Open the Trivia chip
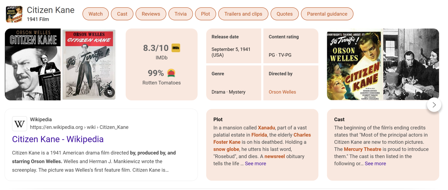Image resolution: width=448 pixels, height=190 pixels. (x=181, y=14)
